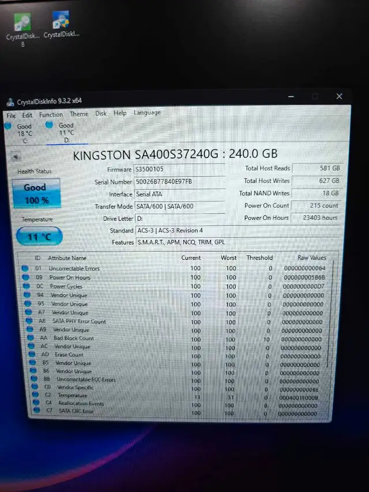Switch to disk C: Good 18 °C
Viewport: 369px width, 492px height.
[x=20, y=133]
